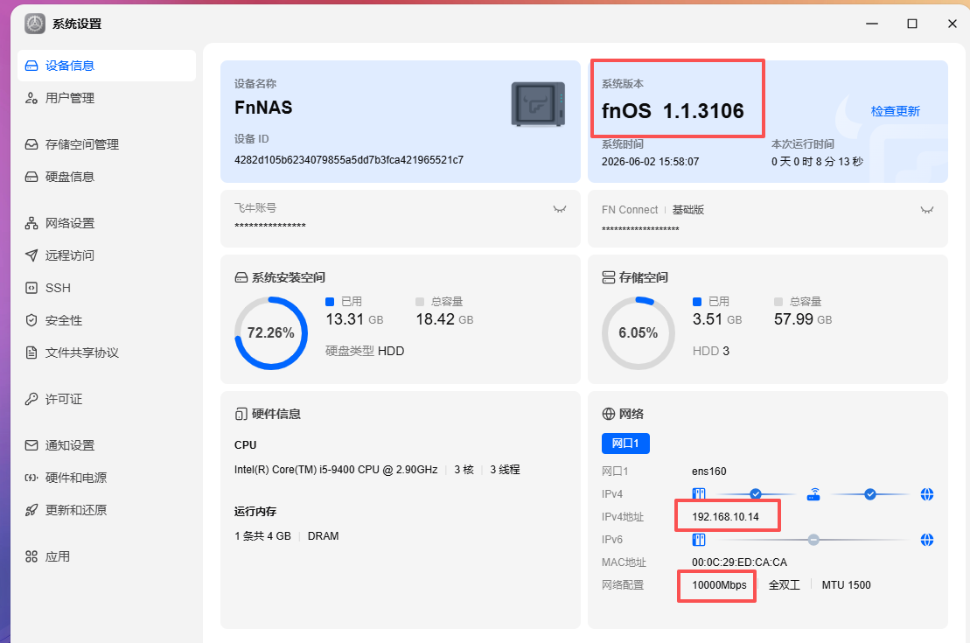Screen dimensions: 970x643
Task: Click the 应用 grid icon
Action: [x=31, y=556]
